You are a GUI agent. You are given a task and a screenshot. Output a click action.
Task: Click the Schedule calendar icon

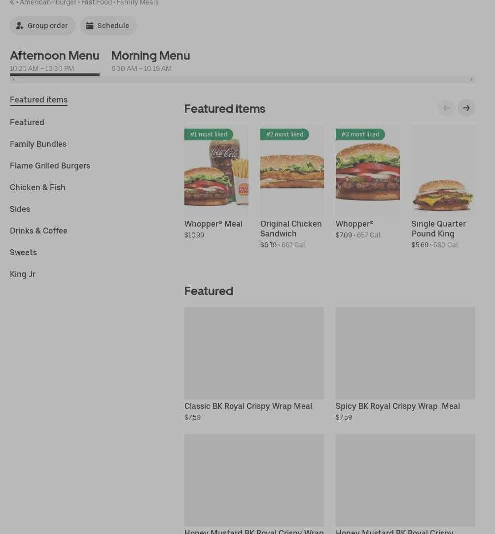tap(90, 26)
